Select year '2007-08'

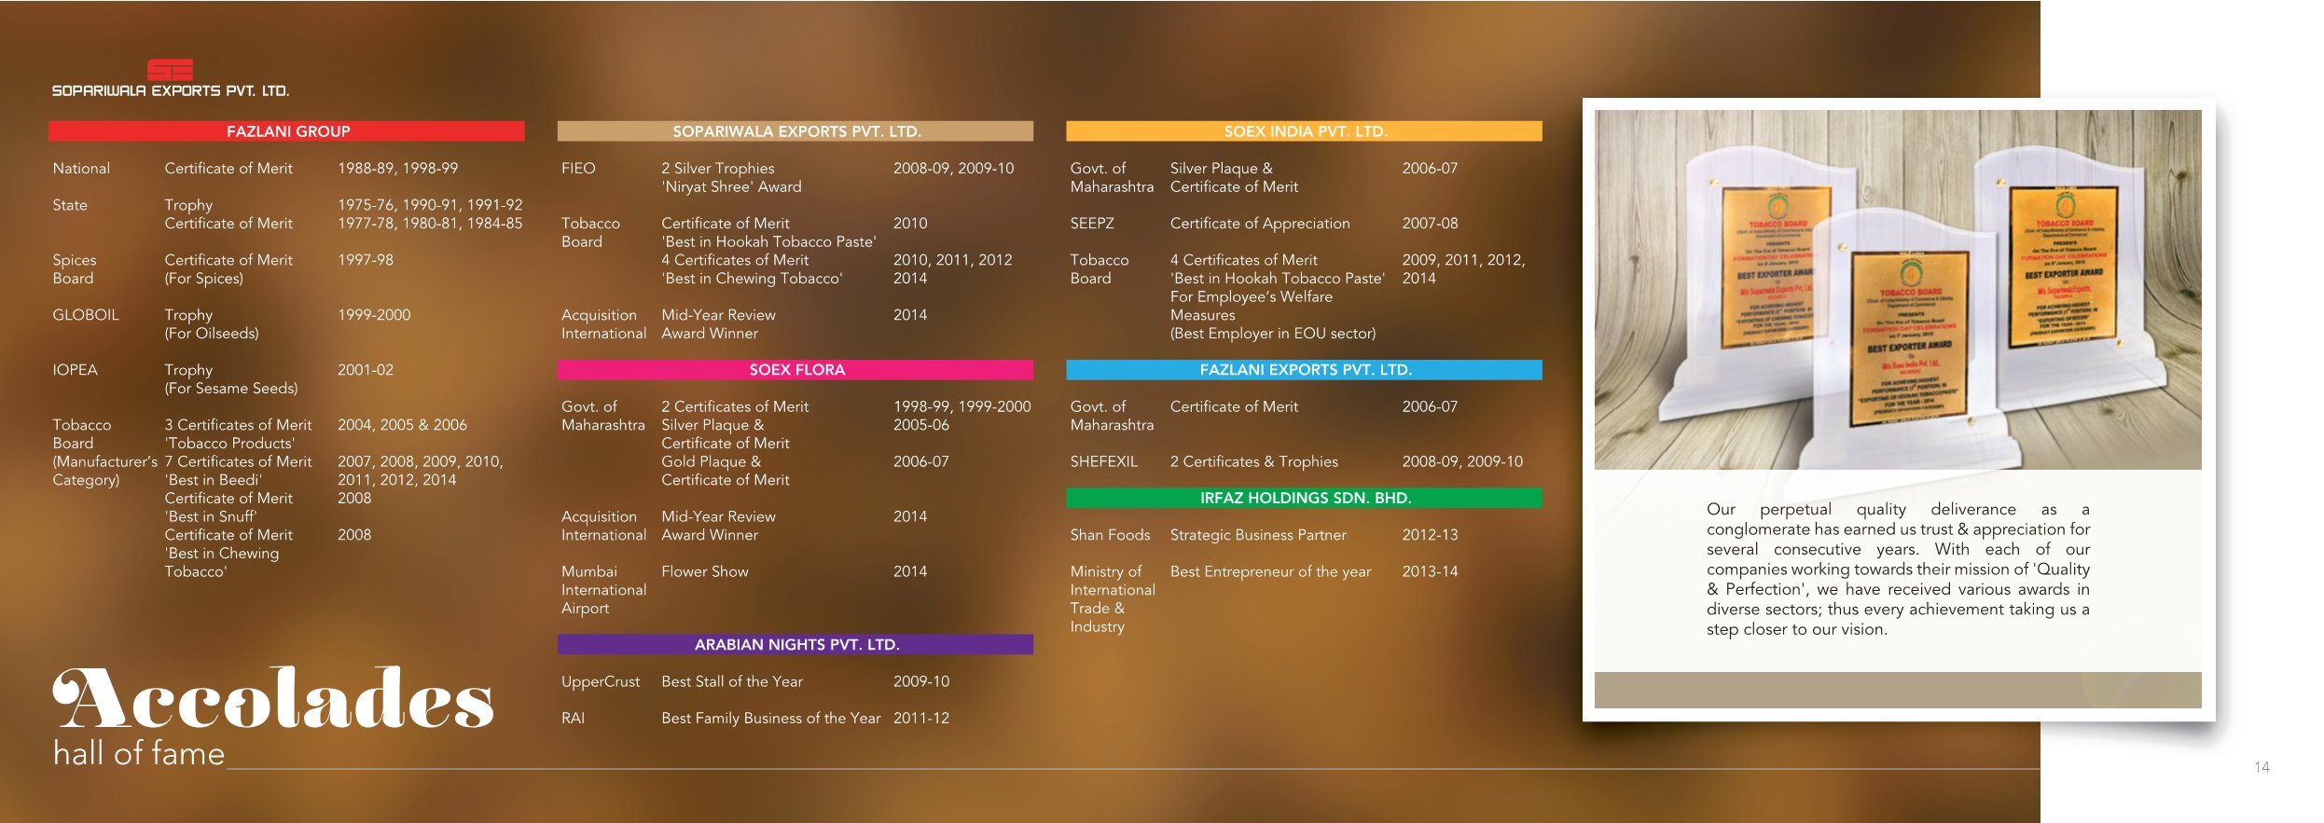tap(1430, 224)
